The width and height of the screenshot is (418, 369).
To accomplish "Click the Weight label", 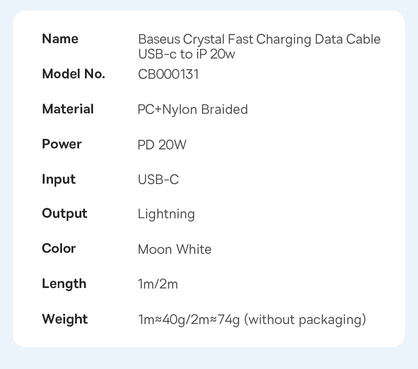I will (x=65, y=319).
